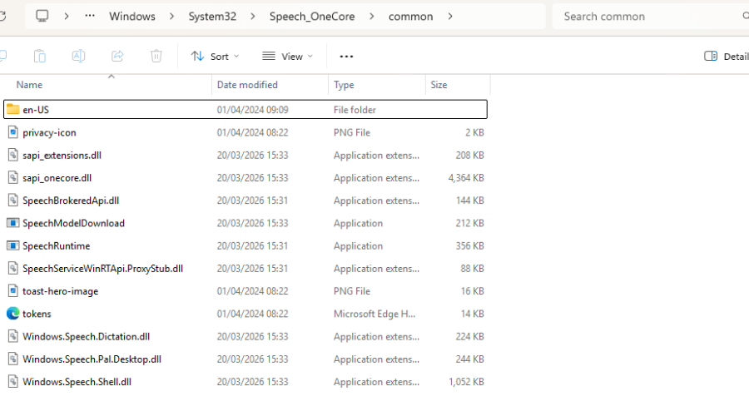Expand chevron after common breadcrumb
749x416 pixels.
(450, 17)
